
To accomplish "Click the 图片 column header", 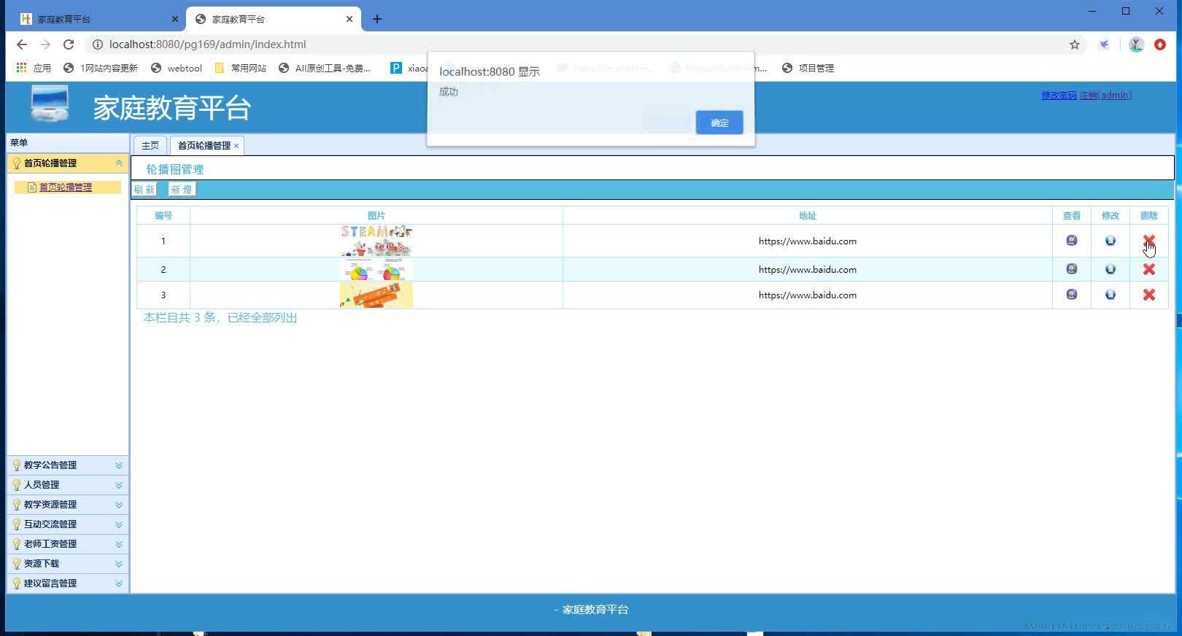I will coord(376,216).
